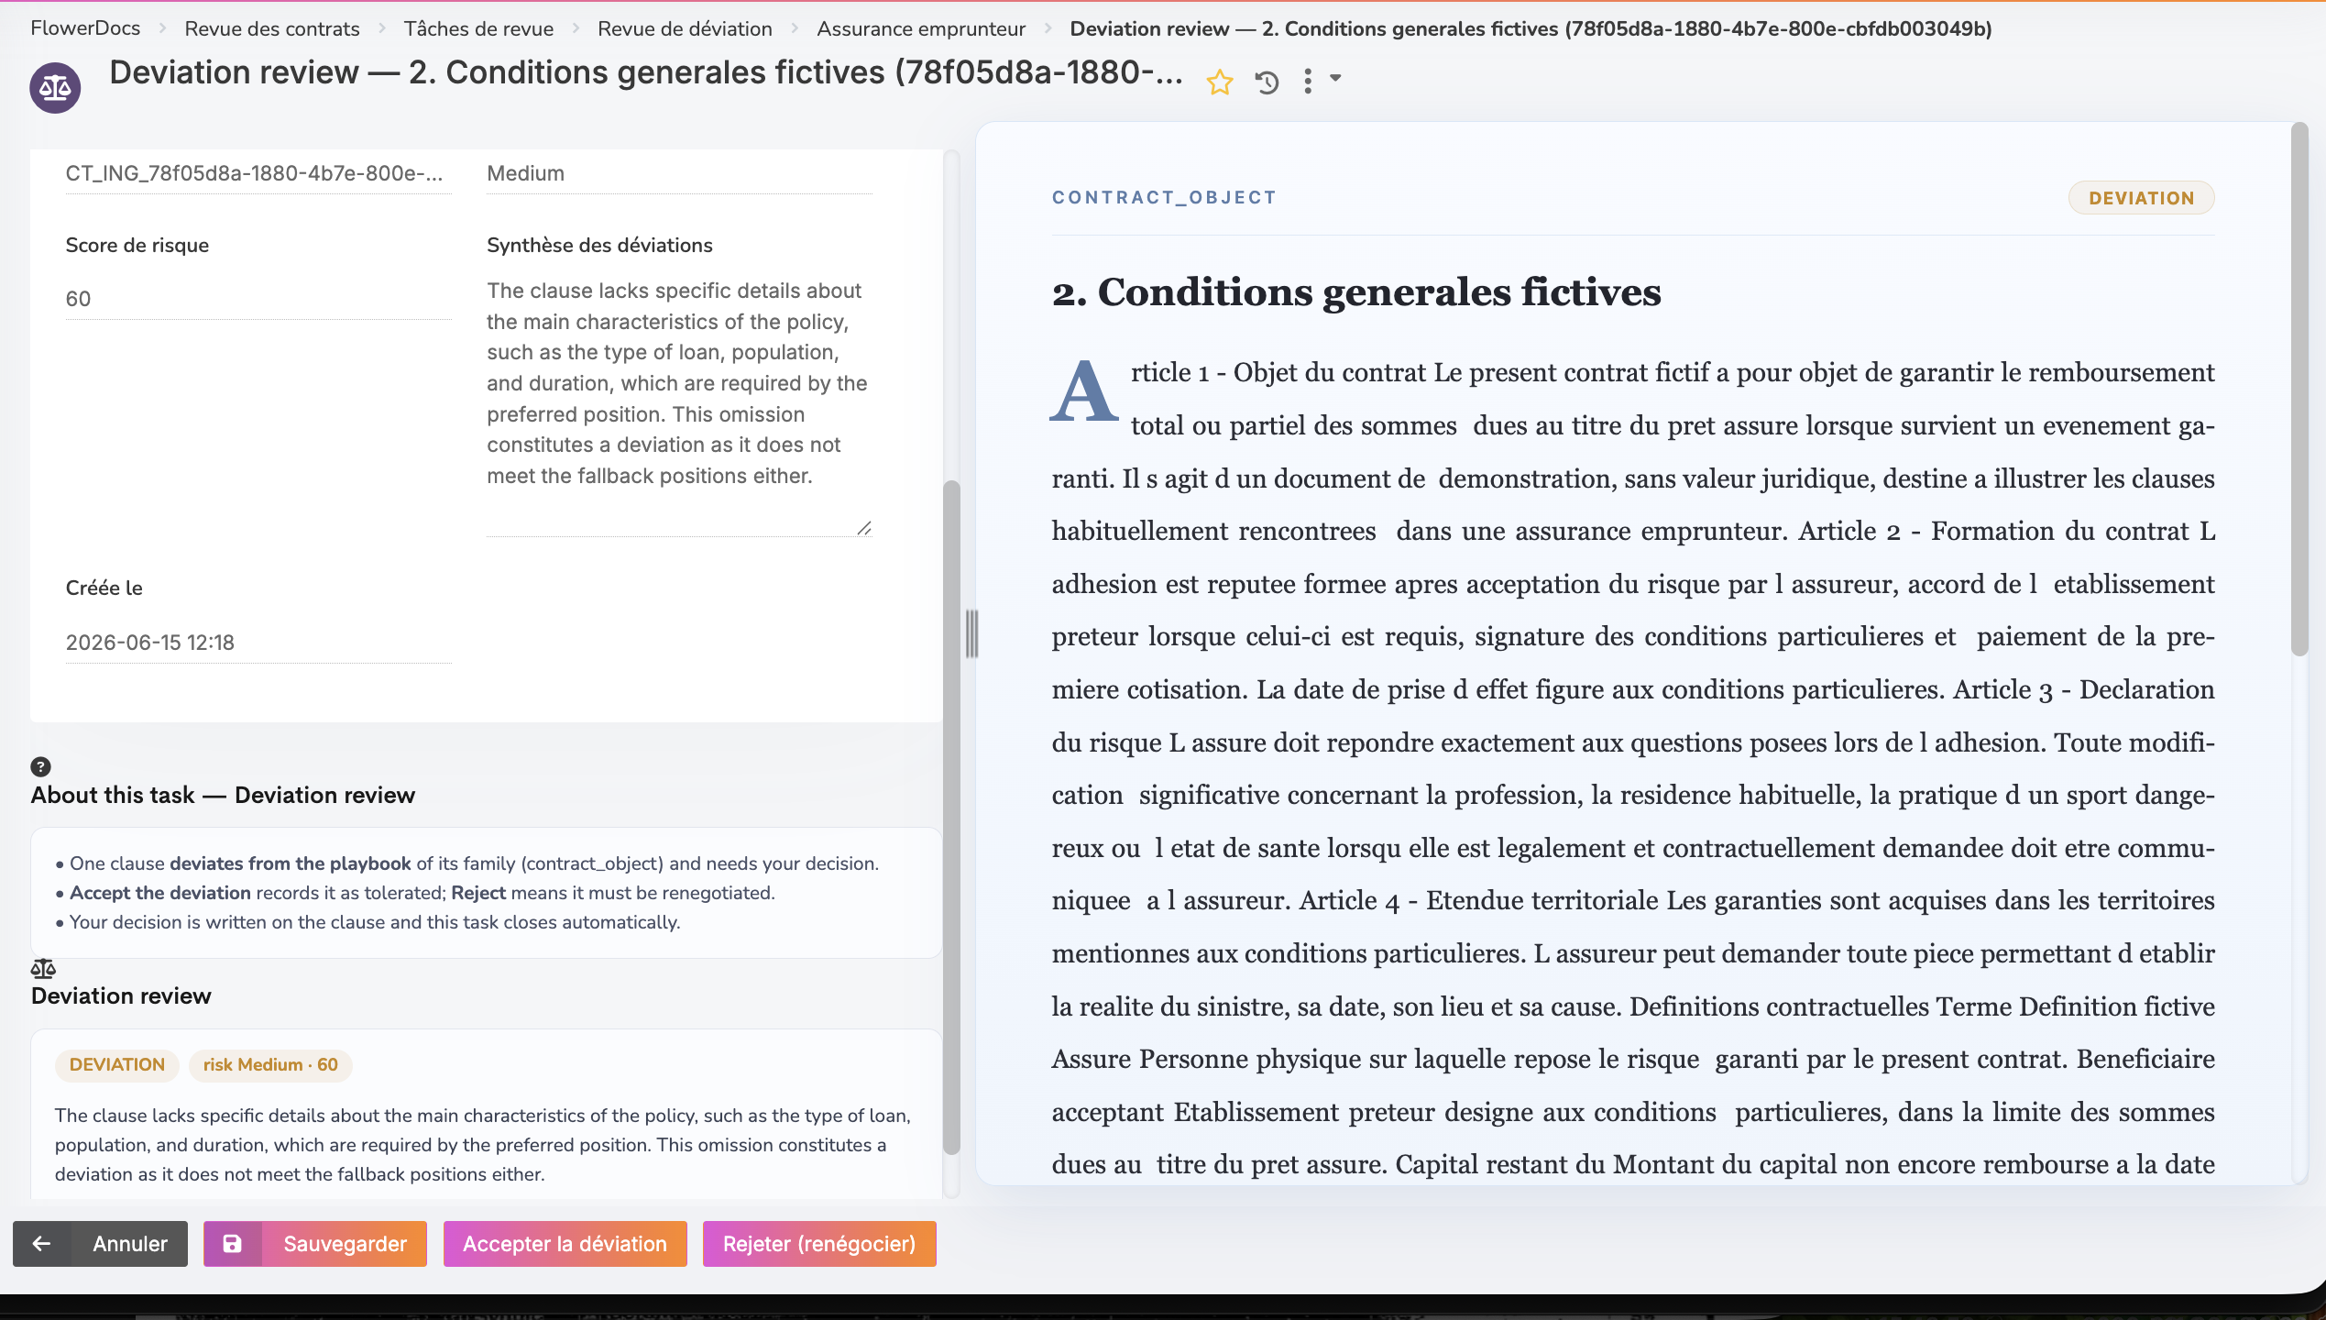Click the CONTRACT_OBJECT label
This screenshot has height=1320, width=2326.
1164,197
